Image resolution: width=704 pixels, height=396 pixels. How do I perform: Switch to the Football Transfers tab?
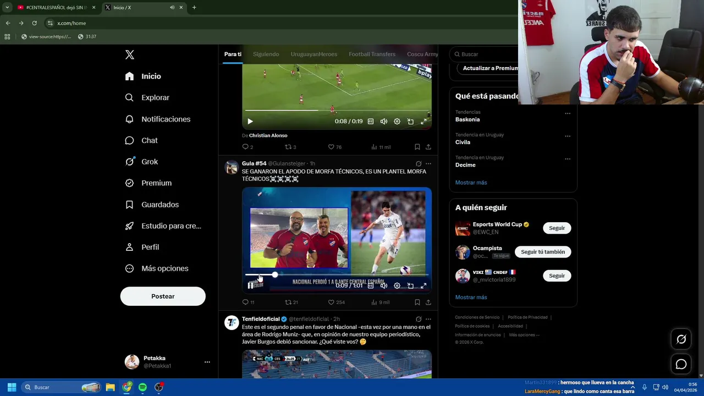point(372,54)
